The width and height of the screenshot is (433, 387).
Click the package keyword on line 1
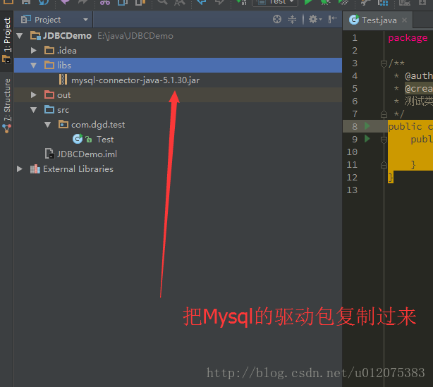coord(408,38)
